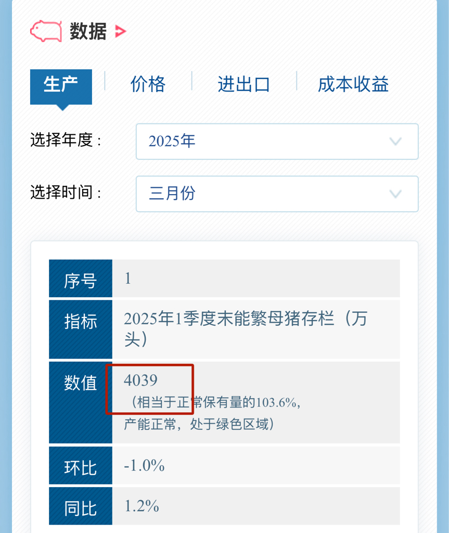Open the 数据 section heading
Image resolution: width=449 pixels, height=533 pixels.
point(88,31)
